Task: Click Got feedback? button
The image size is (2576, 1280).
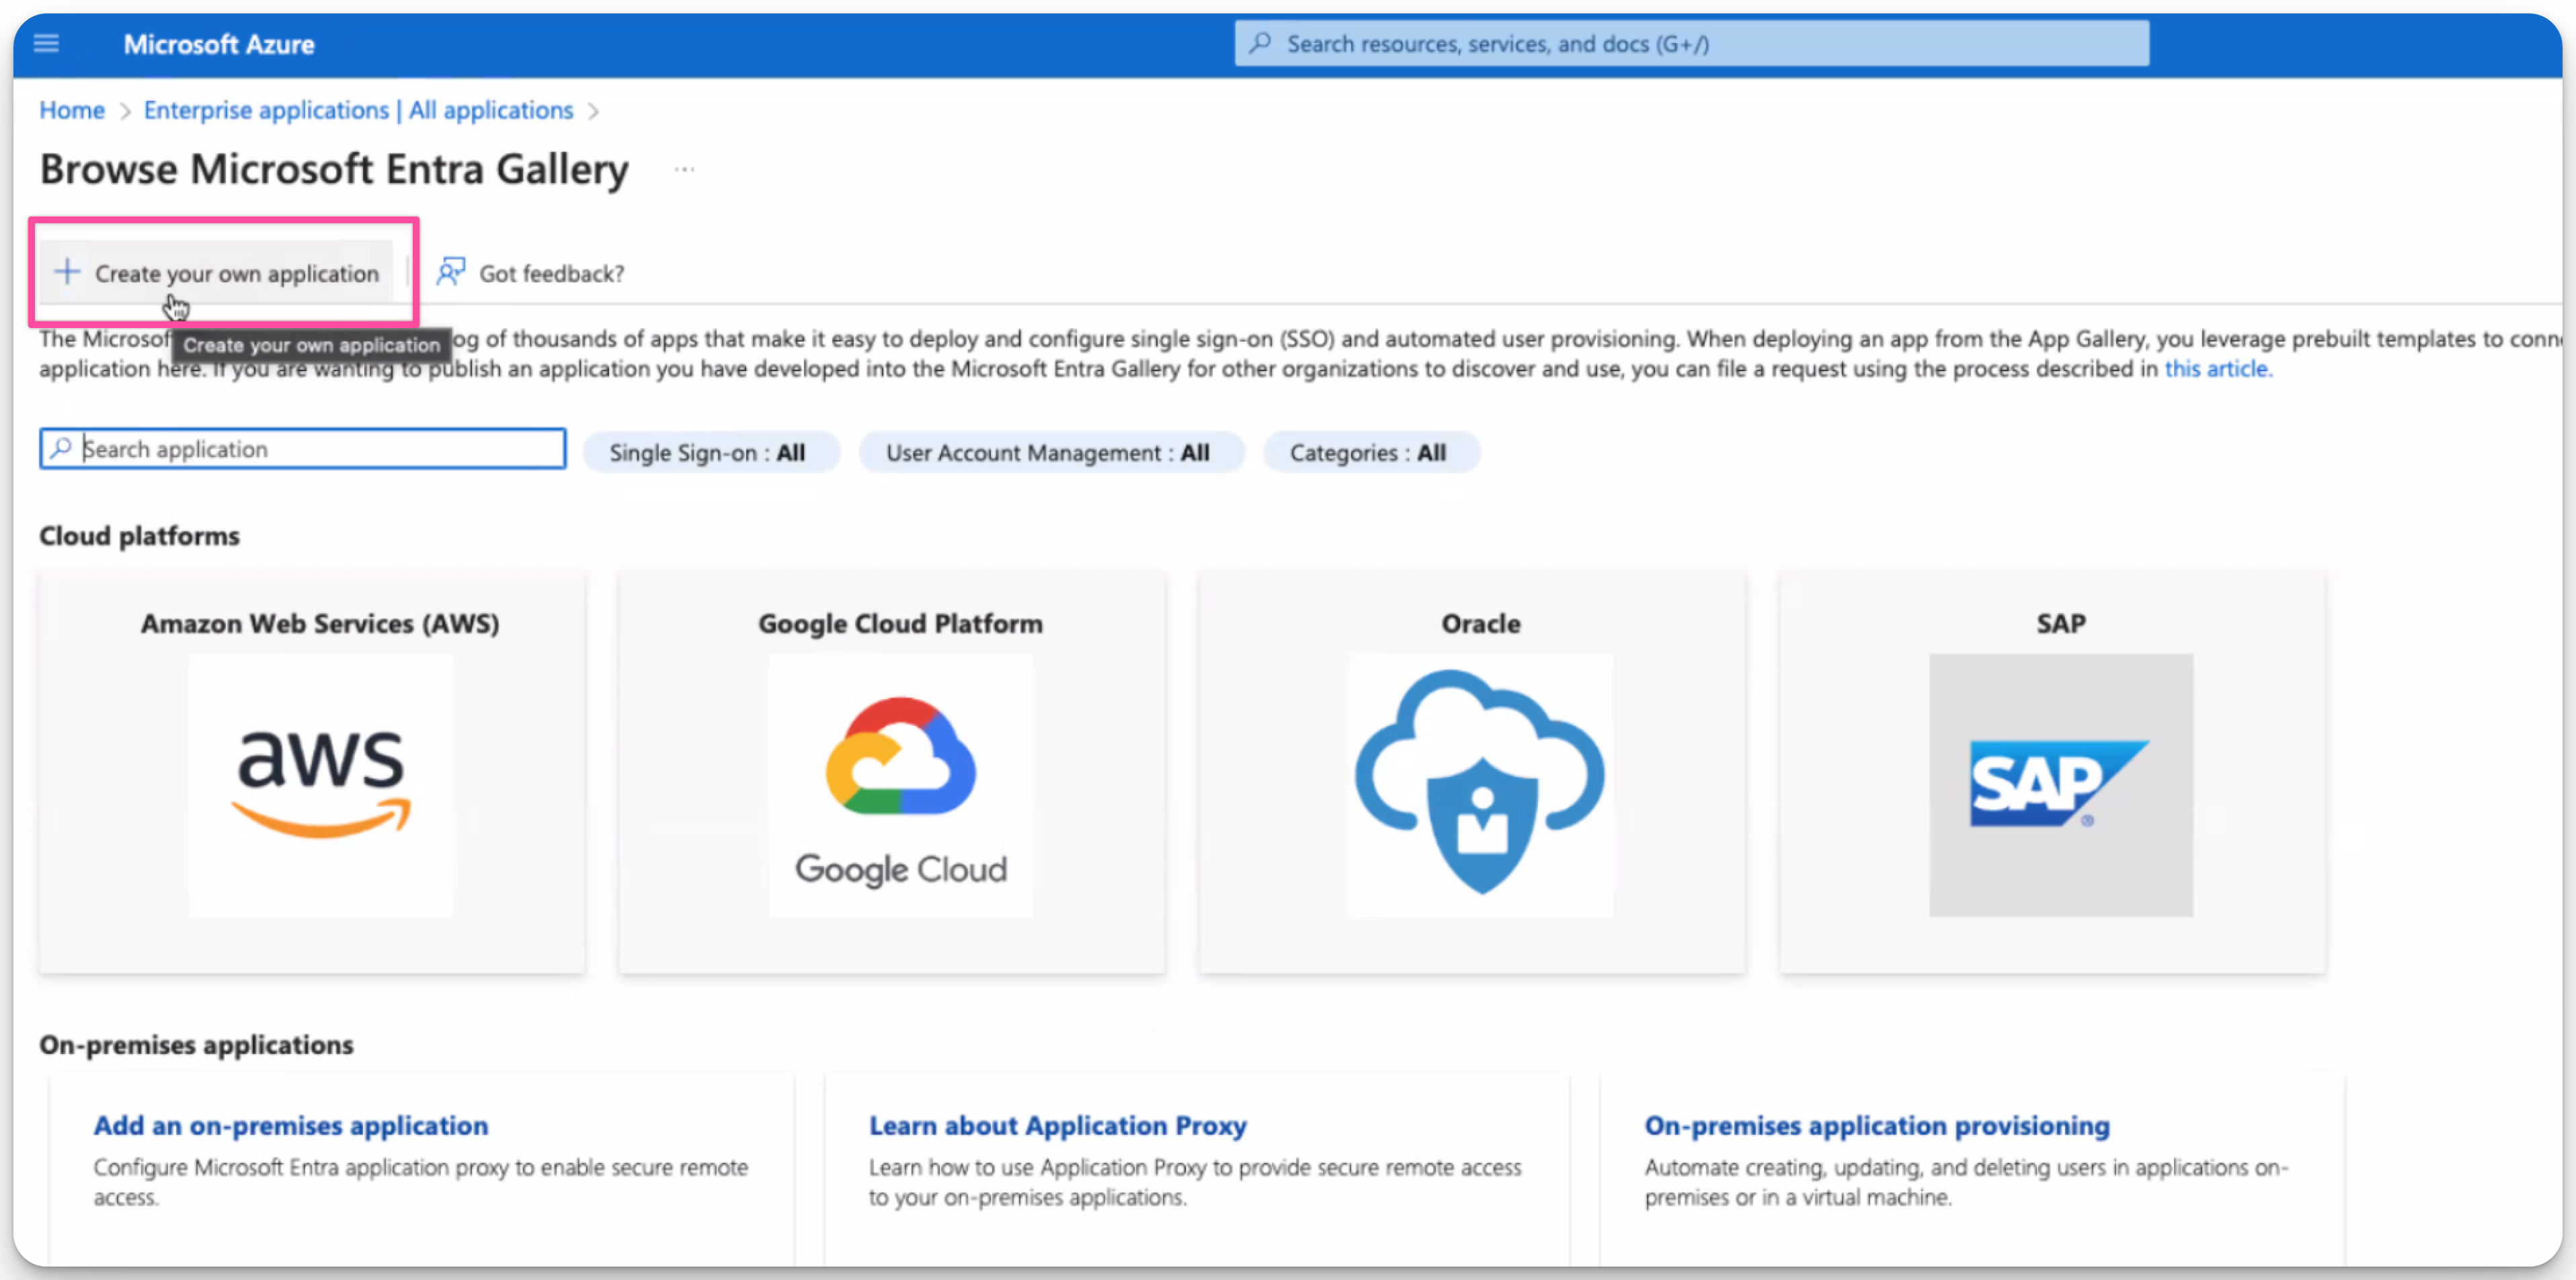Action: coord(531,272)
